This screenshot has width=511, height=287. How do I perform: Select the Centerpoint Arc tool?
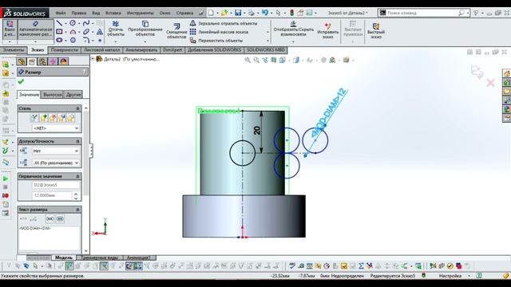click(73, 32)
